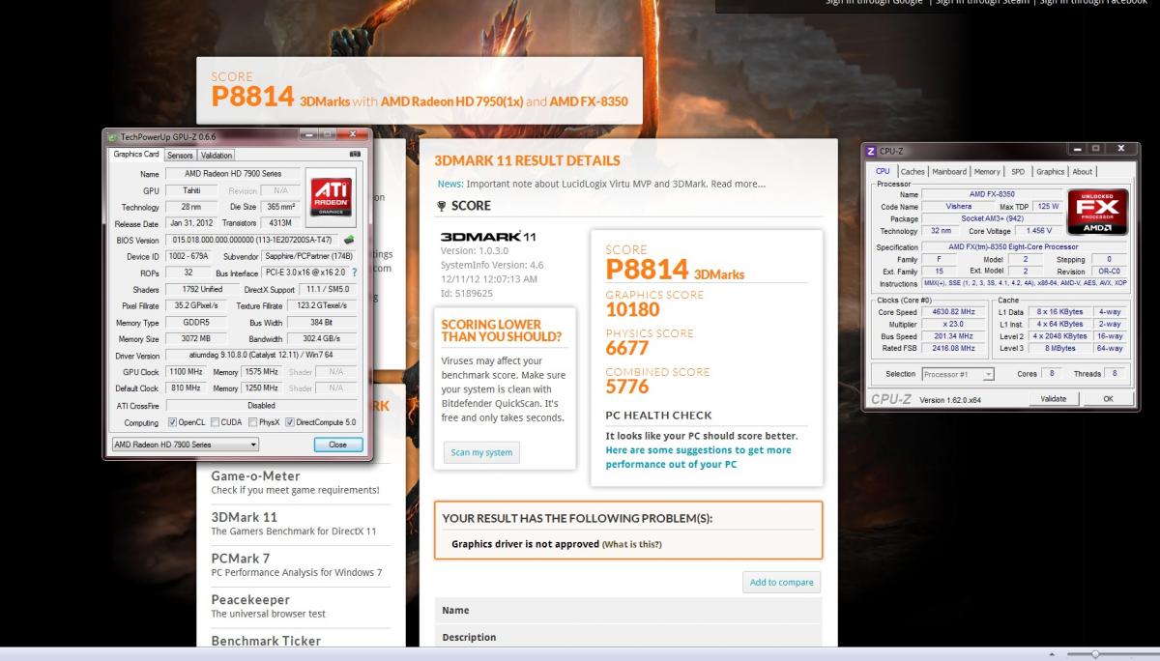The height and width of the screenshot is (661, 1160).
Task: Open the Peacekeeper sidebar item
Action: (250, 599)
